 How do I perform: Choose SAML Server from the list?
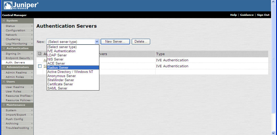(x=73, y=88)
